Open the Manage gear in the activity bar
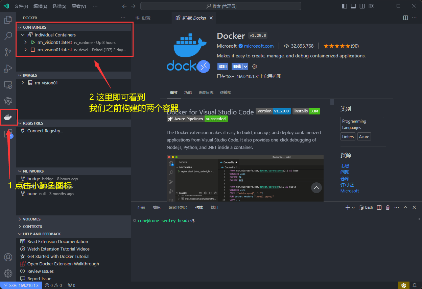This screenshot has width=422, height=289. pyautogui.click(x=8, y=273)
